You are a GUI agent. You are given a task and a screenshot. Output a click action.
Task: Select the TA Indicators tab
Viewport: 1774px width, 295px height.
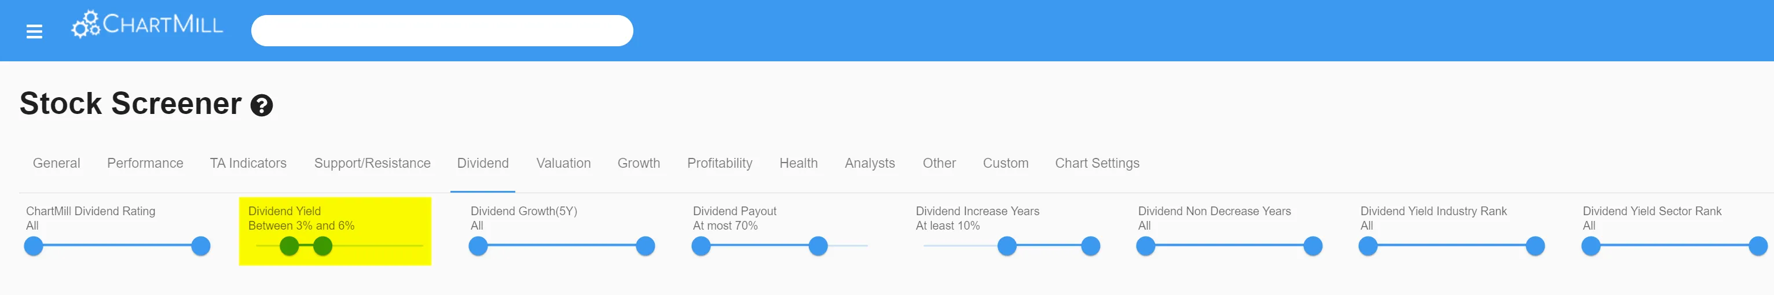click(x=248, y=163)
